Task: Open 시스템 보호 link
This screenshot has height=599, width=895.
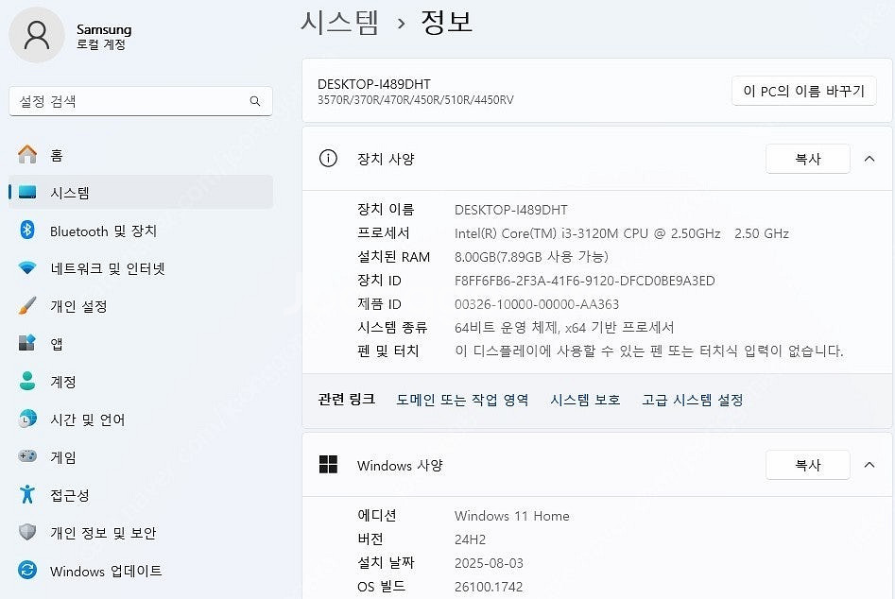Action: [585, 400]
